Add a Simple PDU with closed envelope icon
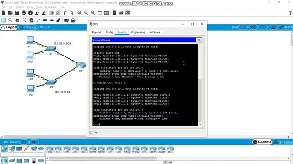This screenshot has height=164, width=293. 66,20
